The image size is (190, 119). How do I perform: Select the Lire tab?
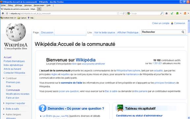(89, 32)
